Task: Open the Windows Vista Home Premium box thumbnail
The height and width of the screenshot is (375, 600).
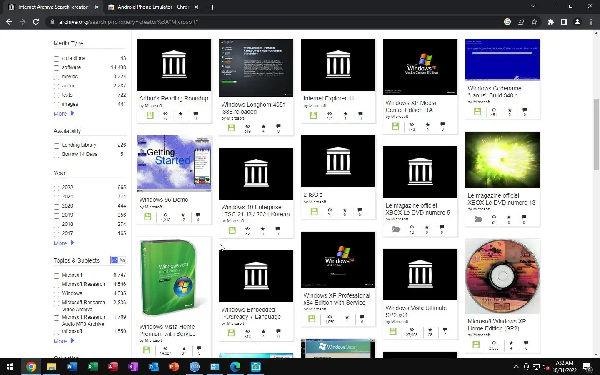Action: click(x=174, y=278)
